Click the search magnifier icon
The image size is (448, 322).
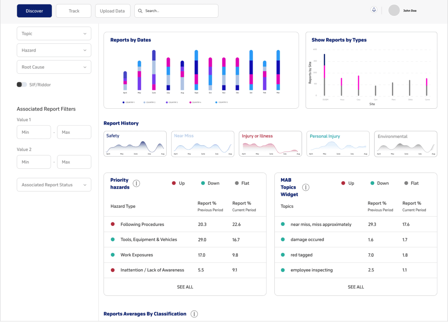tap(140, 11)
